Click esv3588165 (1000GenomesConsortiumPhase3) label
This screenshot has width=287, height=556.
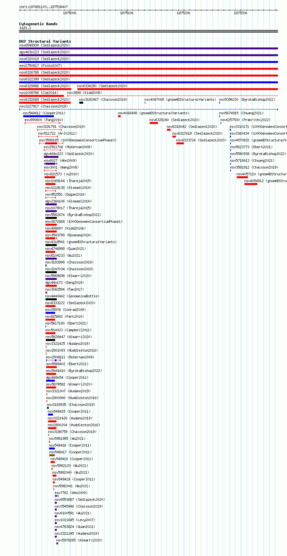(x=78, y=140)
